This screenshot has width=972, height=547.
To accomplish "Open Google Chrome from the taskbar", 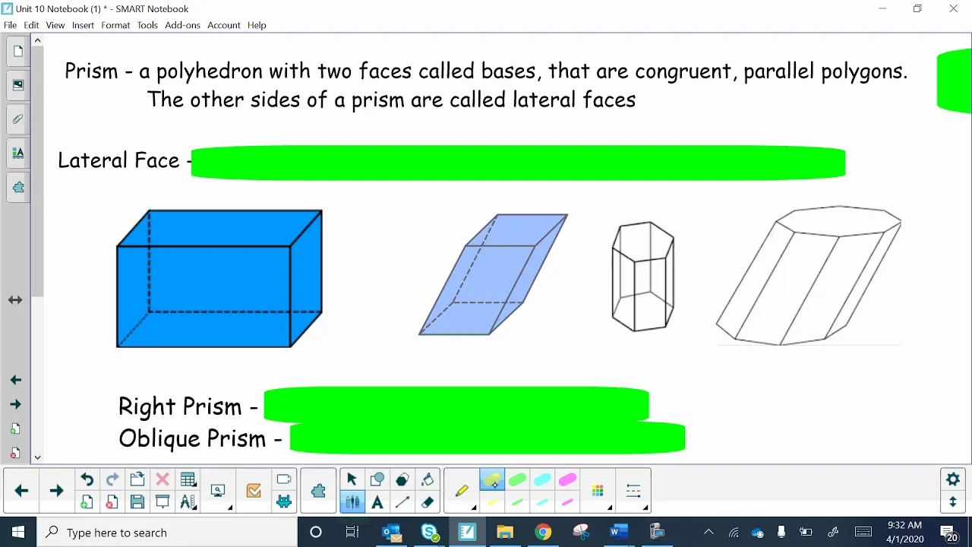I will [543, 532].
